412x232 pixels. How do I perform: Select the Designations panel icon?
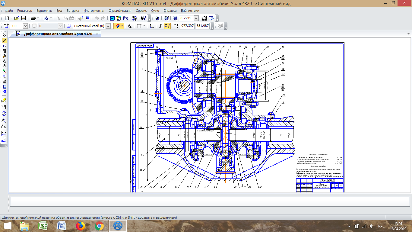[x=5, y=45]
